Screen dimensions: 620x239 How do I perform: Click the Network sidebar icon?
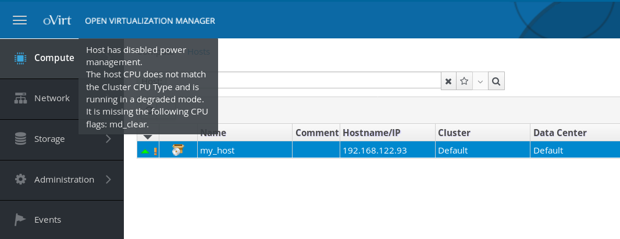21,98
